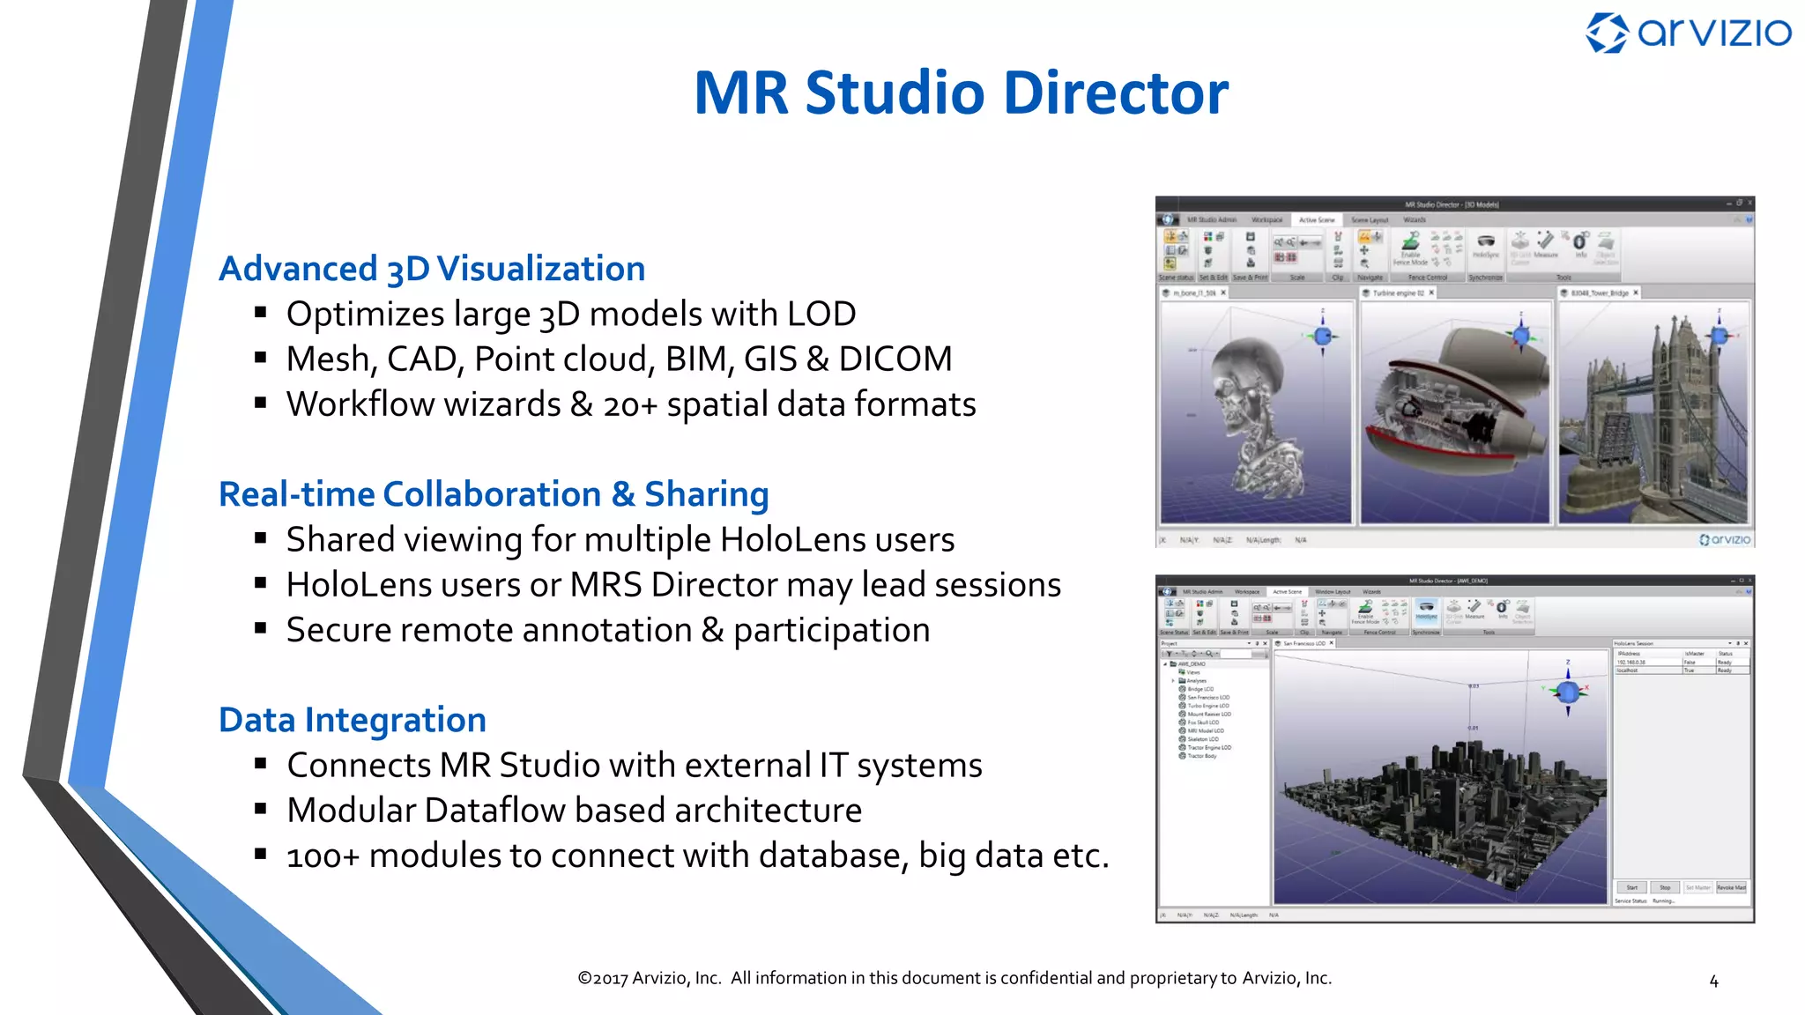Click the Tower Bridge model viewport
Image resolution: width=1805 pixels, height=1015 pixels.
[x=1653, y=412]
